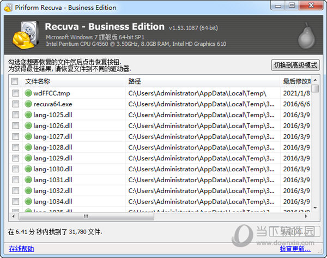Check the box for lang-1026.dll
Viewport: 327px width, 258px height.
pyautogui.click(x=16, y=125)
